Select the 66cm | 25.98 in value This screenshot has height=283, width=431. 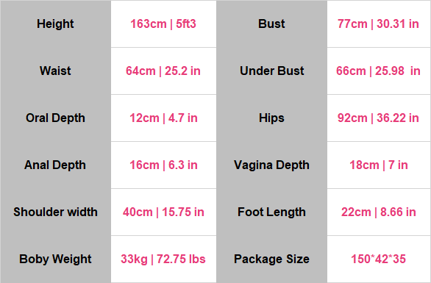pyautogui.click(x=378, y=71)
